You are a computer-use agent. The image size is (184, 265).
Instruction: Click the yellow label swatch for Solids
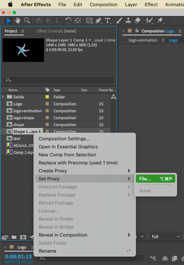pyautogui.click(x=47, y=97)
